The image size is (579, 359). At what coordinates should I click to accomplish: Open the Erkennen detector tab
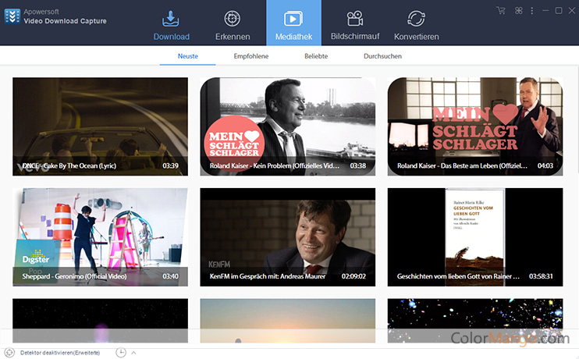click(x=233, y=25)
